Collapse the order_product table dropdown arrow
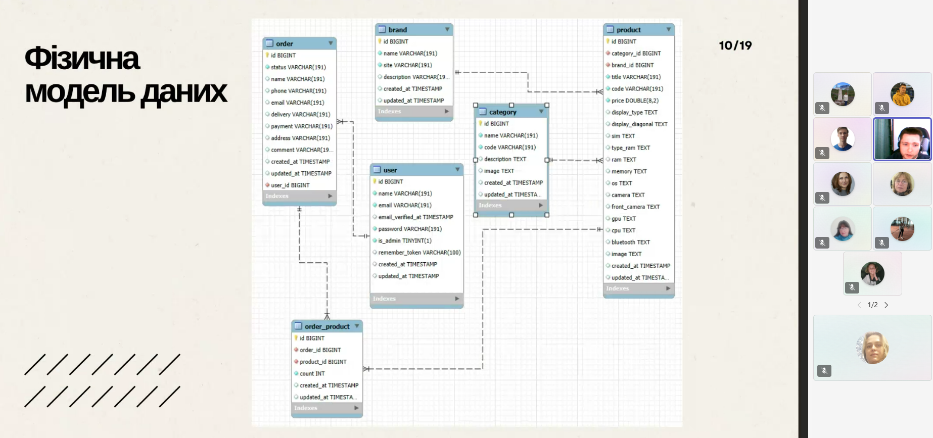 coord(357,326)
